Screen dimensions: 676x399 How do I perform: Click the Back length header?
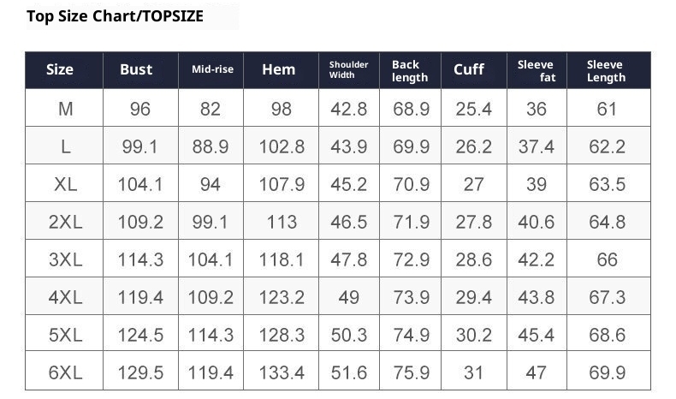(409, 70)
